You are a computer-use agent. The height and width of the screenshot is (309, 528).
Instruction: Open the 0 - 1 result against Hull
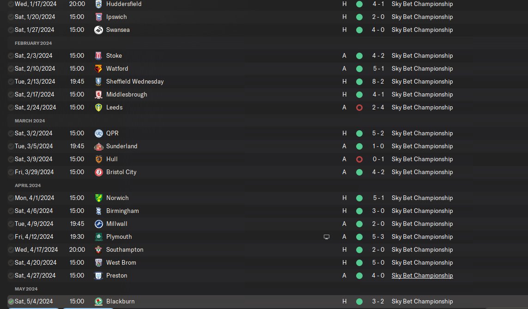pos(378,159)
